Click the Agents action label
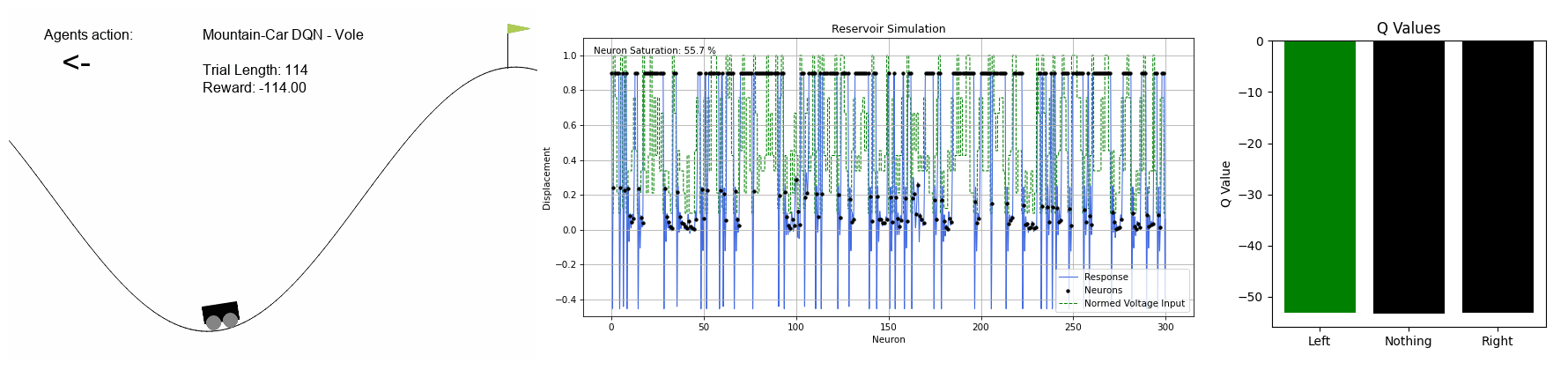The image size is (1568, 370). pyautogui.click(x=88, y=35)
